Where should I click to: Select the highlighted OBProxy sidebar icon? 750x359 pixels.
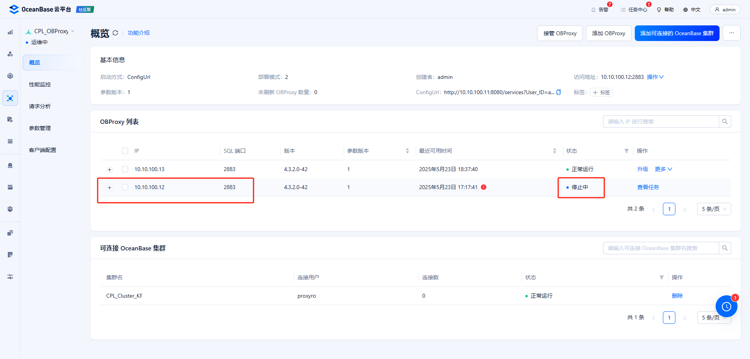pos(10,98)
